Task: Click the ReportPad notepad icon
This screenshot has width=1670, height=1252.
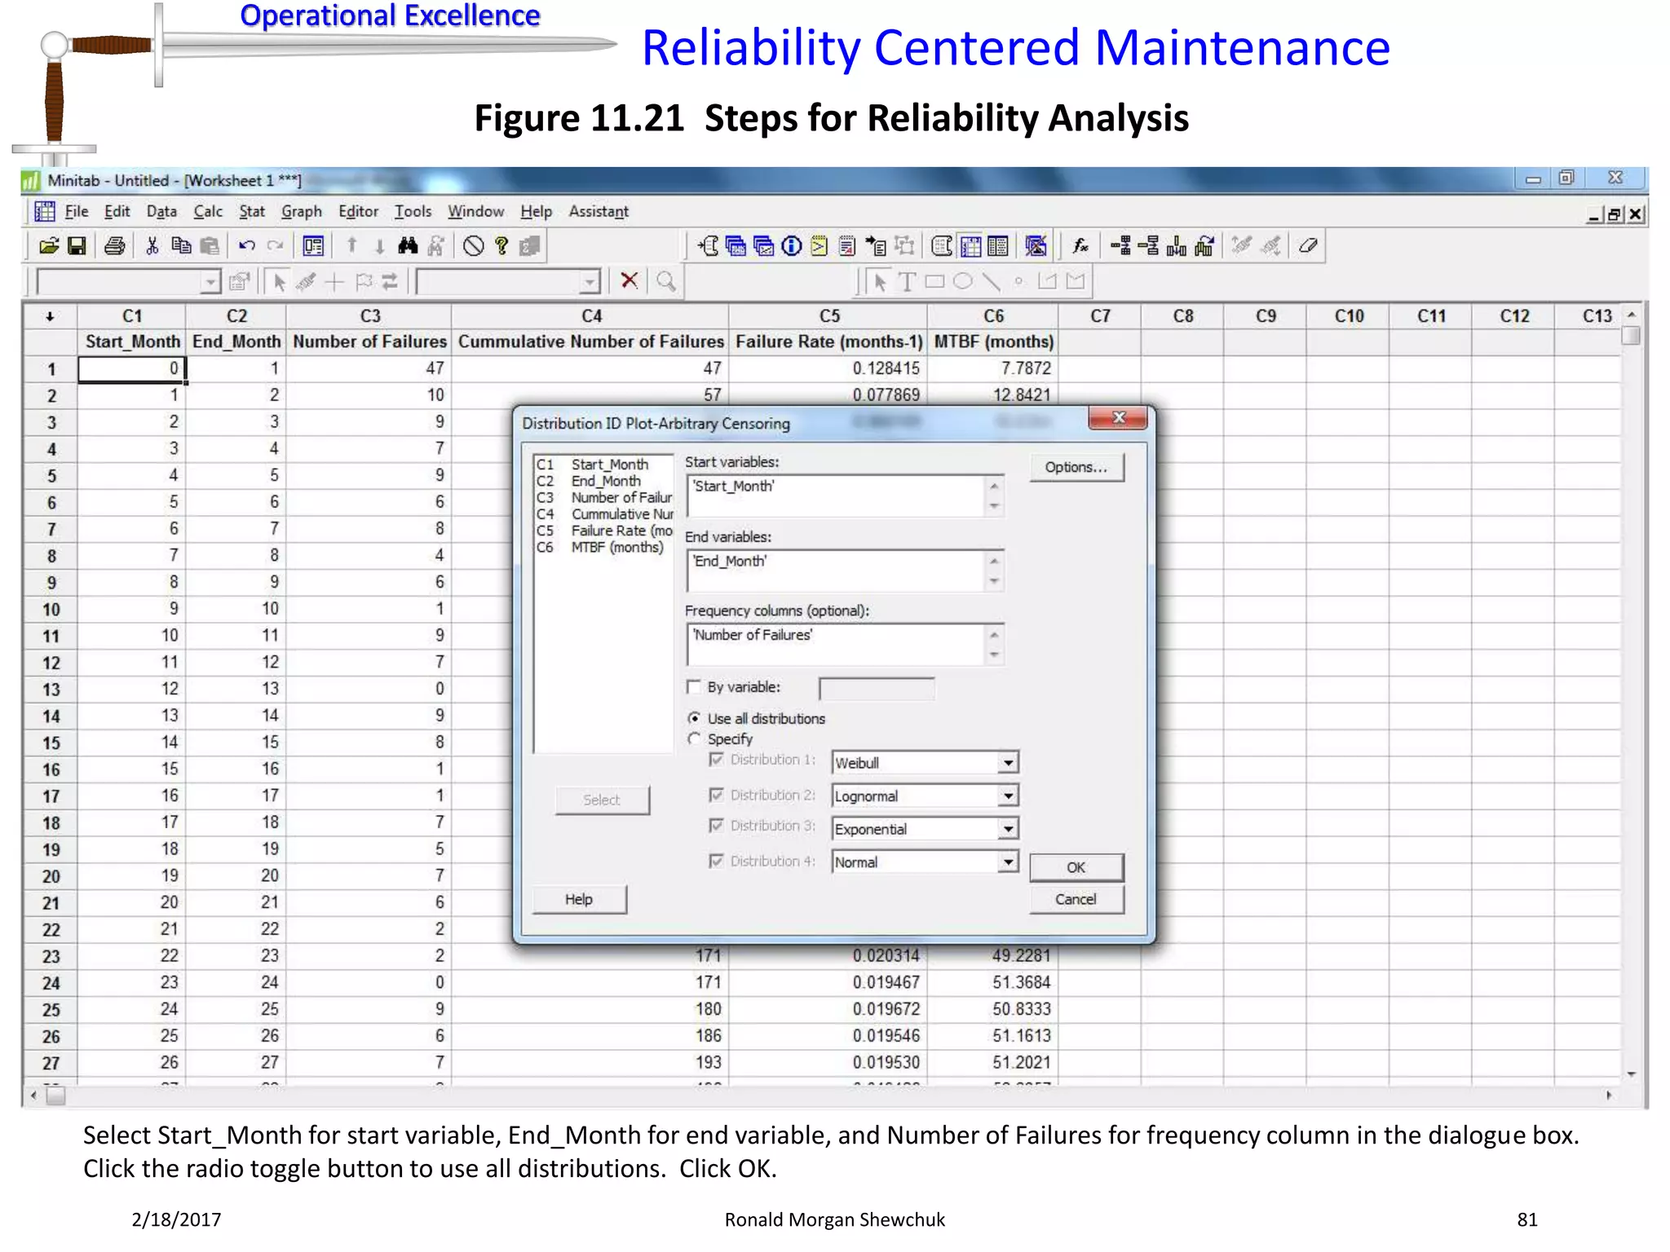Action: click(847, 245)
